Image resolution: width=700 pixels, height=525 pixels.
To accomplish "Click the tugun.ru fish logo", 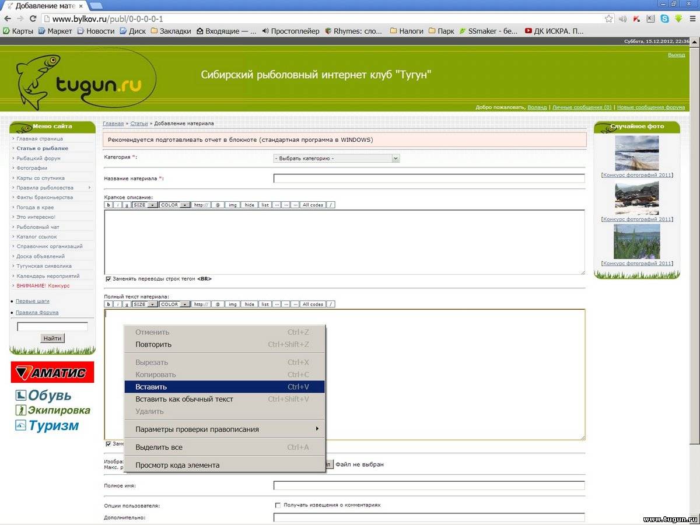I will (86, 79).
